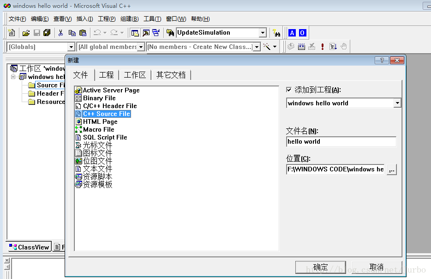Switch to the 工程 tab in dialog

pyautogui.click(x=107, y=75)
